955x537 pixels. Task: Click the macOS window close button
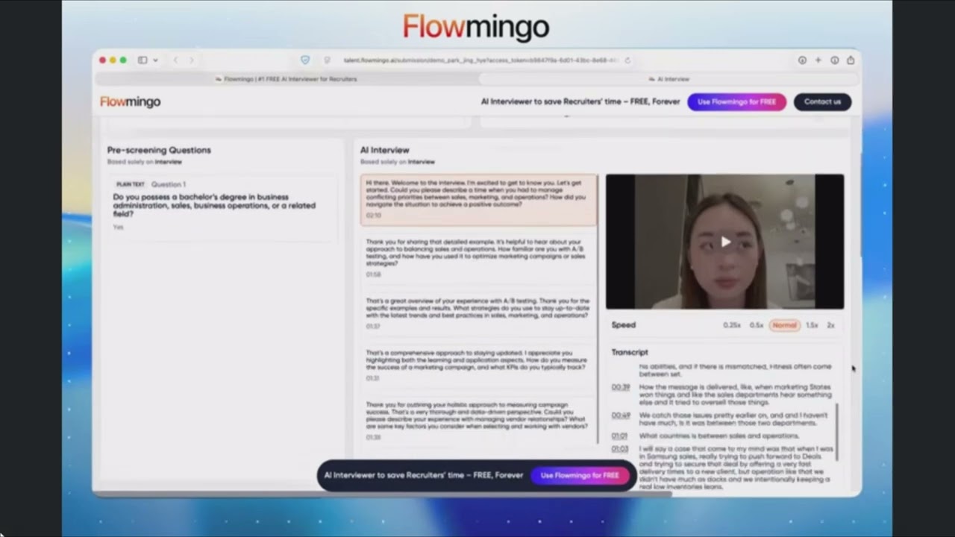[103, 60]
